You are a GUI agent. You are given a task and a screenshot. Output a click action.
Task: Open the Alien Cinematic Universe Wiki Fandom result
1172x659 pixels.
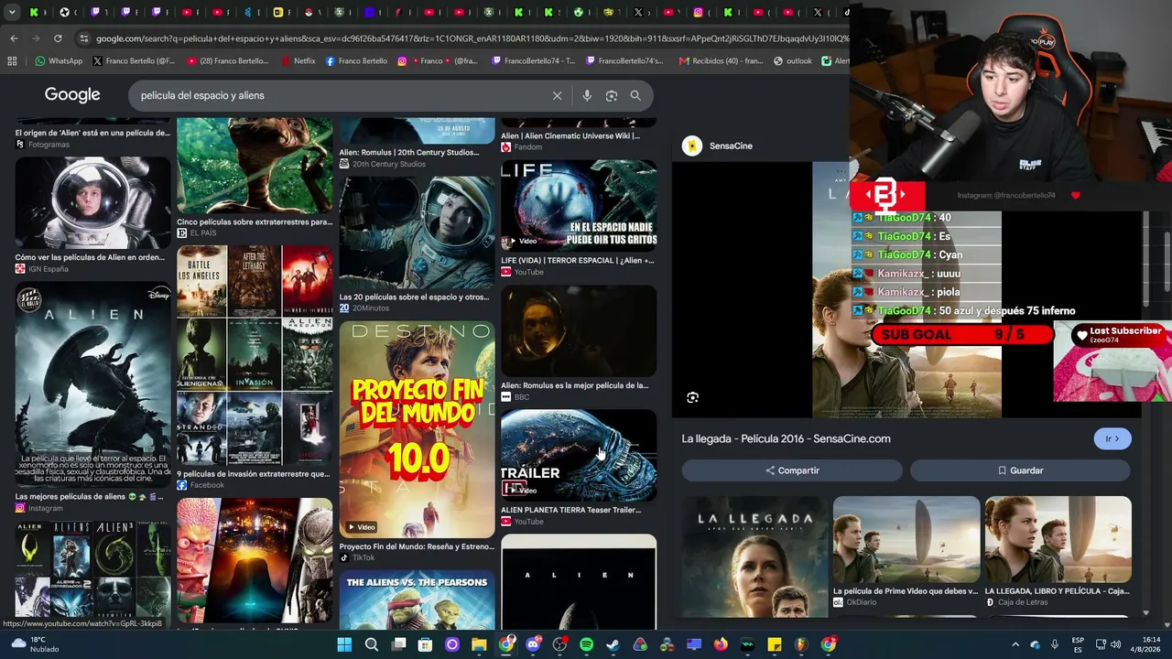pos(579,135)
